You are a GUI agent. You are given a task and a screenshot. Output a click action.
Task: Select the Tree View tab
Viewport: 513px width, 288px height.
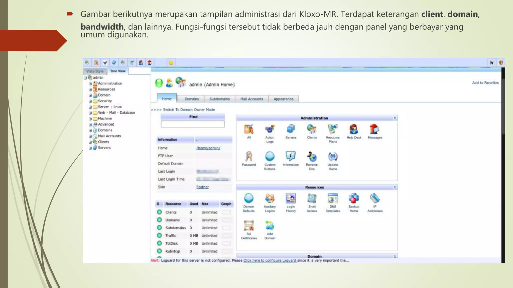pos(118,71)
